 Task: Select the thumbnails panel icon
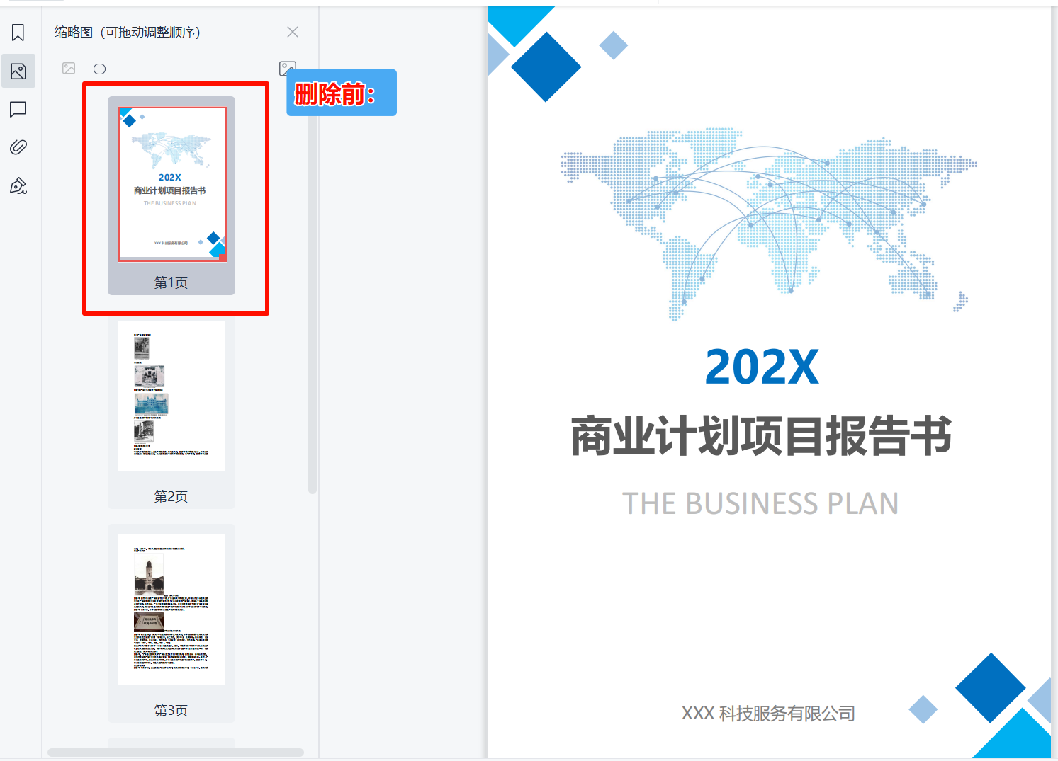(x=18, y=71)
